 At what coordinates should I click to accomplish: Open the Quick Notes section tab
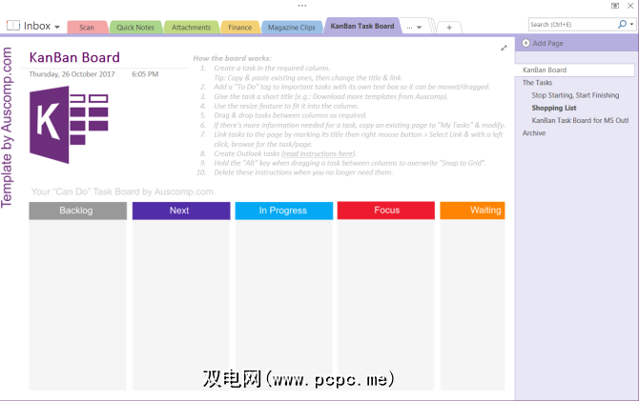136,28
